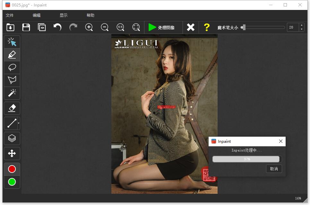Redo the last action

[x=73, y=27]
